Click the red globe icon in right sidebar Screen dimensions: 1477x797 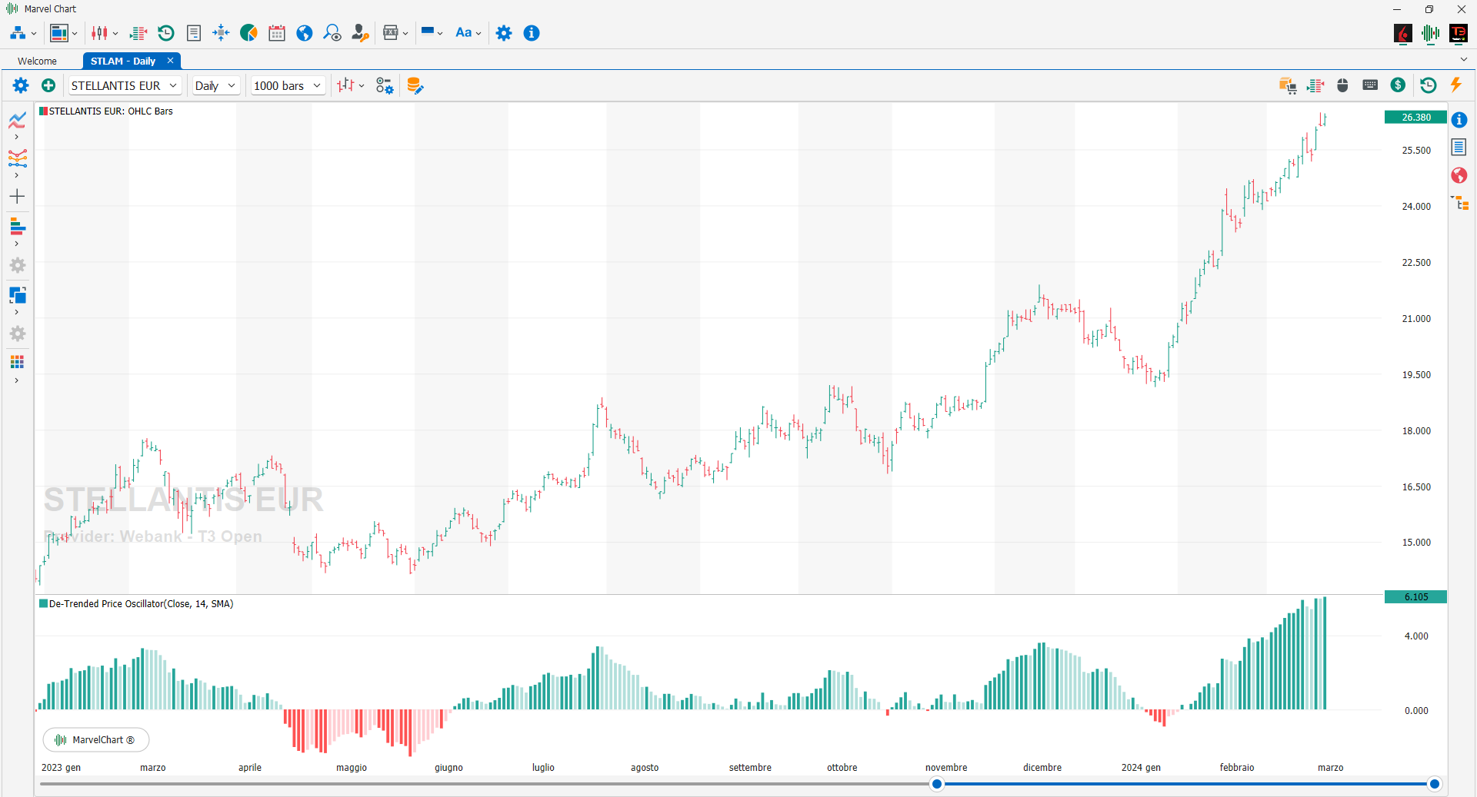tap(1459, 175)
